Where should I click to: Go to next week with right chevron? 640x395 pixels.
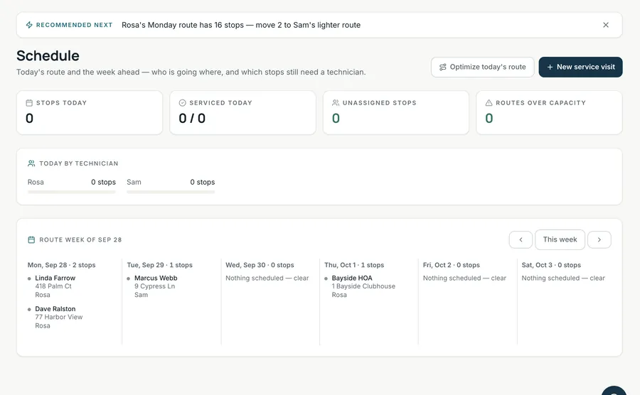click(599, 239)
